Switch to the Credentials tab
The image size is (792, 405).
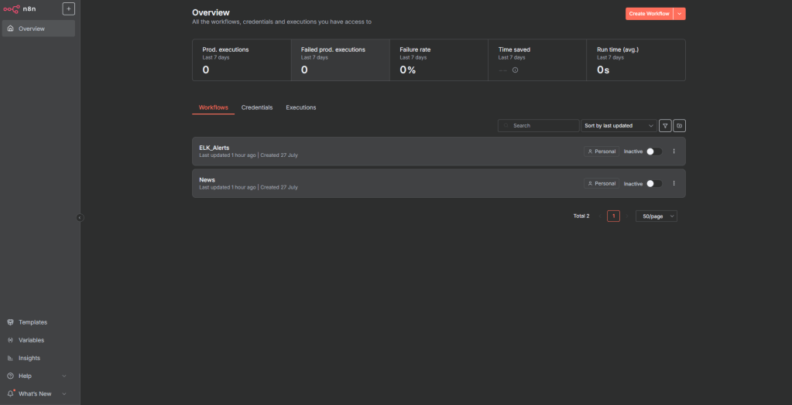pyautogui.click(x=257, y=107)
